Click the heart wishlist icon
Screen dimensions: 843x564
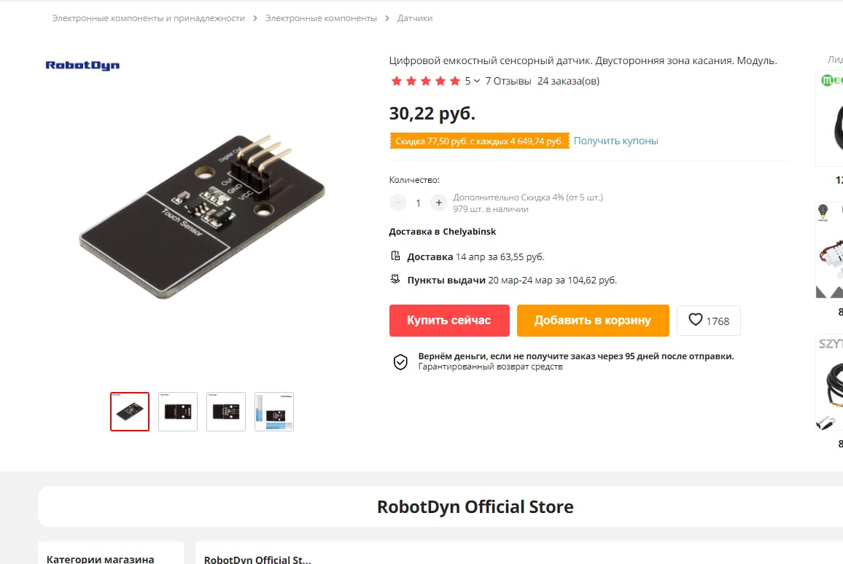pos(696,320)
